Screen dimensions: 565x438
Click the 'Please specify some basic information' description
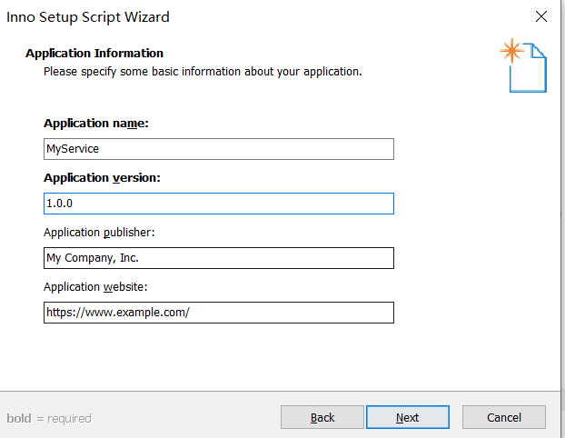[203, 71]
